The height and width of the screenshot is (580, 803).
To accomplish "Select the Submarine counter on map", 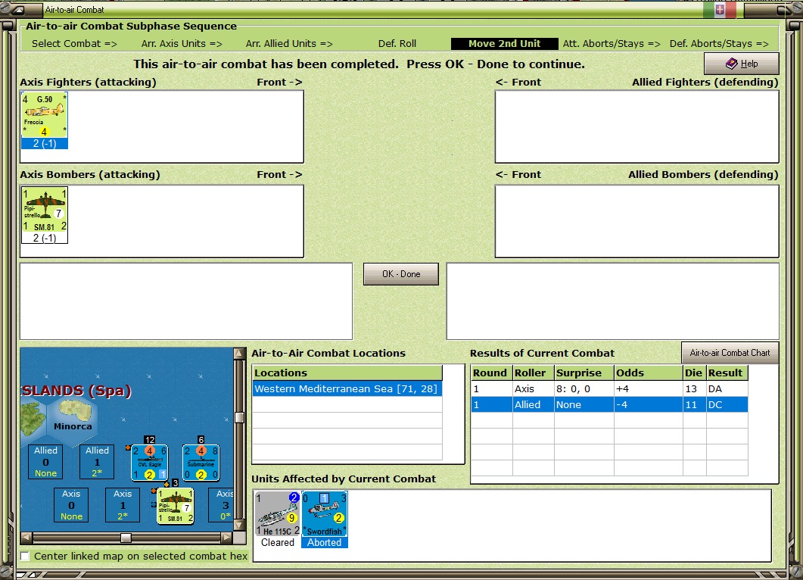I will 201,463.
